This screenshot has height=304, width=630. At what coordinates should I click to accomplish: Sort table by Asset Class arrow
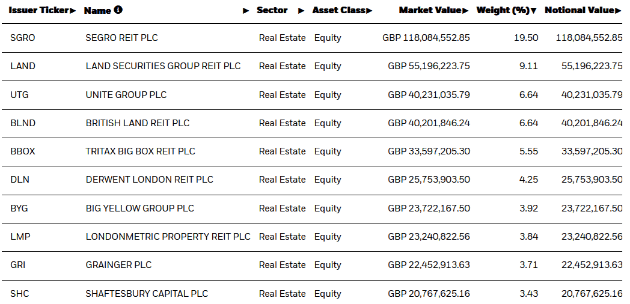point(369,11)
